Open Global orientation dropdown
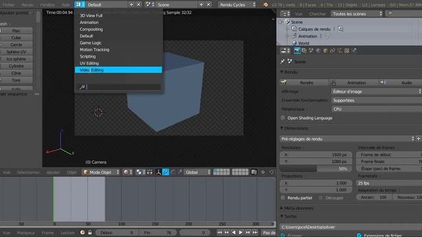 198,172
